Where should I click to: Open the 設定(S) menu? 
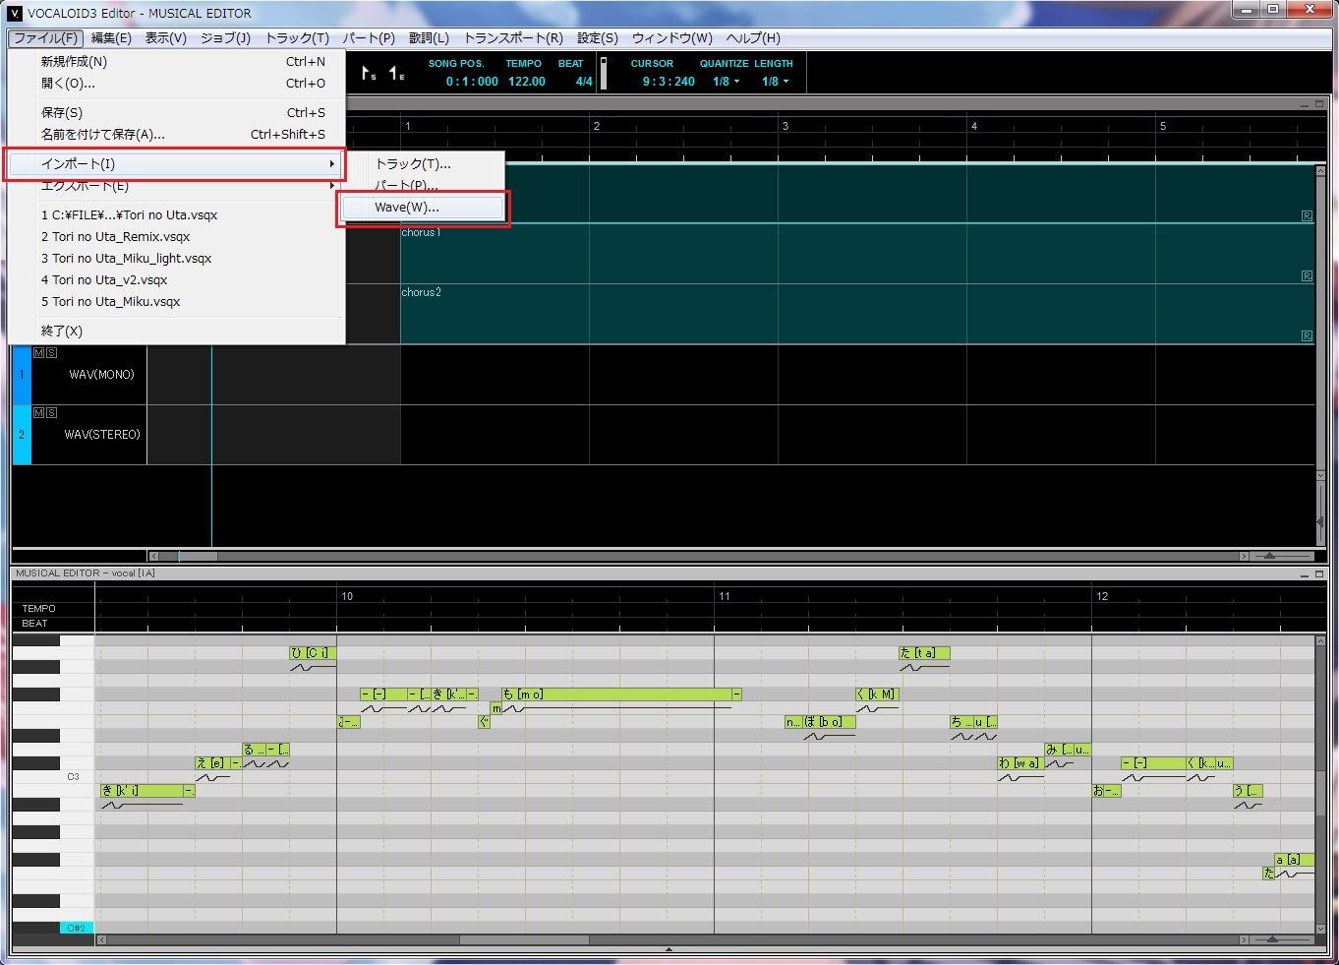598,38
